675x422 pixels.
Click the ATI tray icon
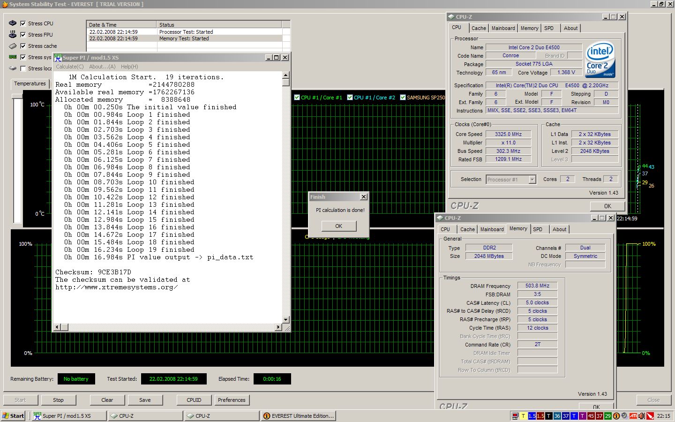click(633, 416)
